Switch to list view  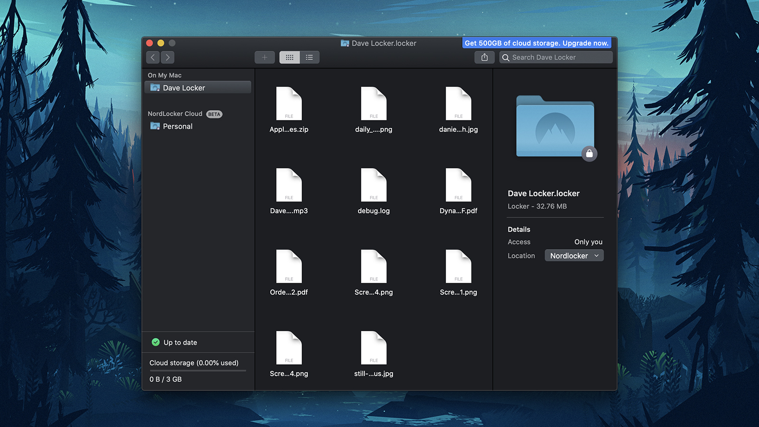tap(309, 57)
